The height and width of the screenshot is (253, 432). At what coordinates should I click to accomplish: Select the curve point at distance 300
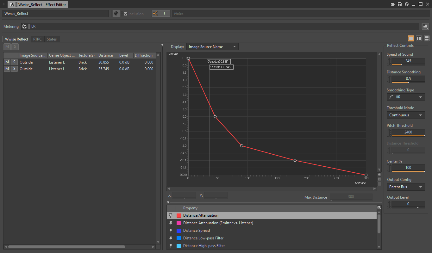pos(366,175)
